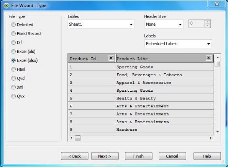228x167 pixels.
Task: Click the Product_Id column header
Action: [92, 58]
